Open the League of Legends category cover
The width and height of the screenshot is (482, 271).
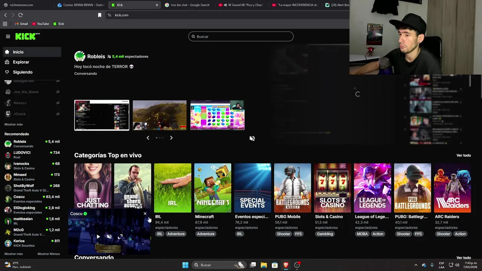coord(372,188)
